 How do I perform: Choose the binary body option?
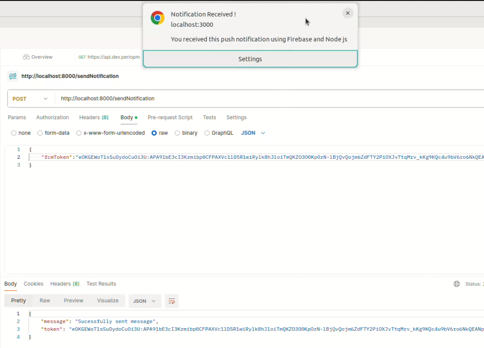click(178, 133)
